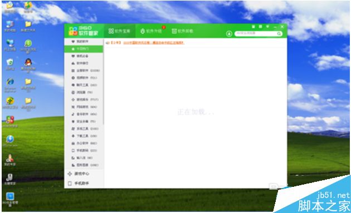Open the 浏览器 category
Viewport: 351px width, 213px height.
pyautogui.click(x=84, y=92)
